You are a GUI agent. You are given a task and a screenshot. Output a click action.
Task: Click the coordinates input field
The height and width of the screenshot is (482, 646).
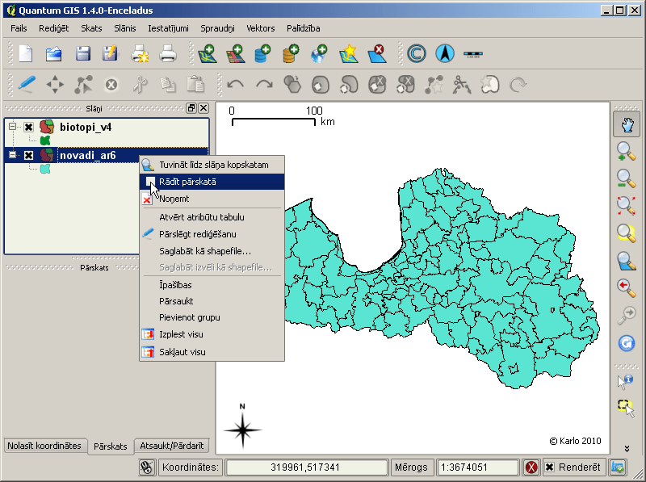pos(306,467)
